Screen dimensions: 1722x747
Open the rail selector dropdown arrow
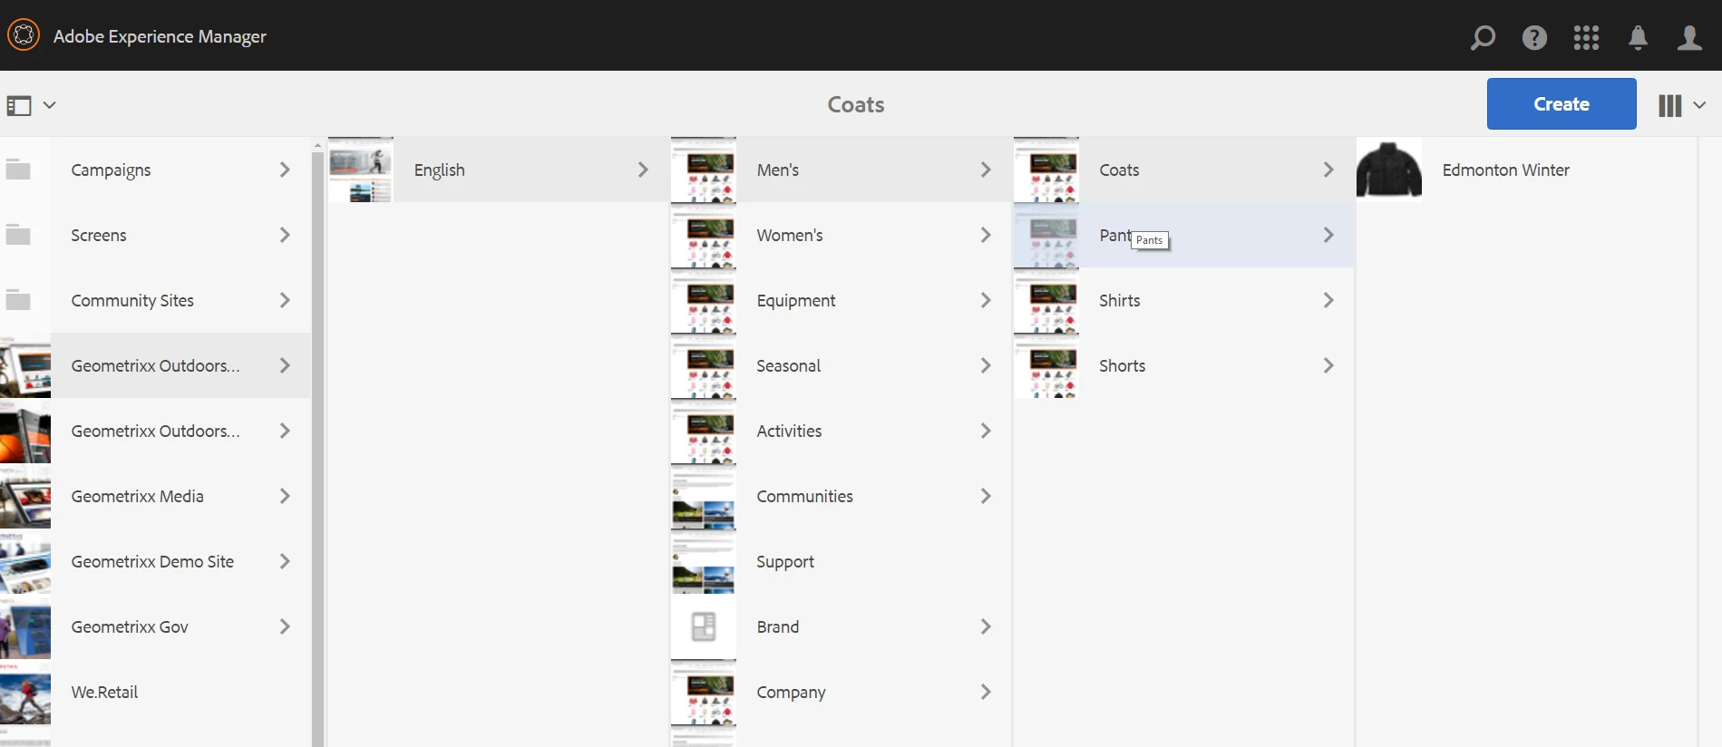[50, 105]
